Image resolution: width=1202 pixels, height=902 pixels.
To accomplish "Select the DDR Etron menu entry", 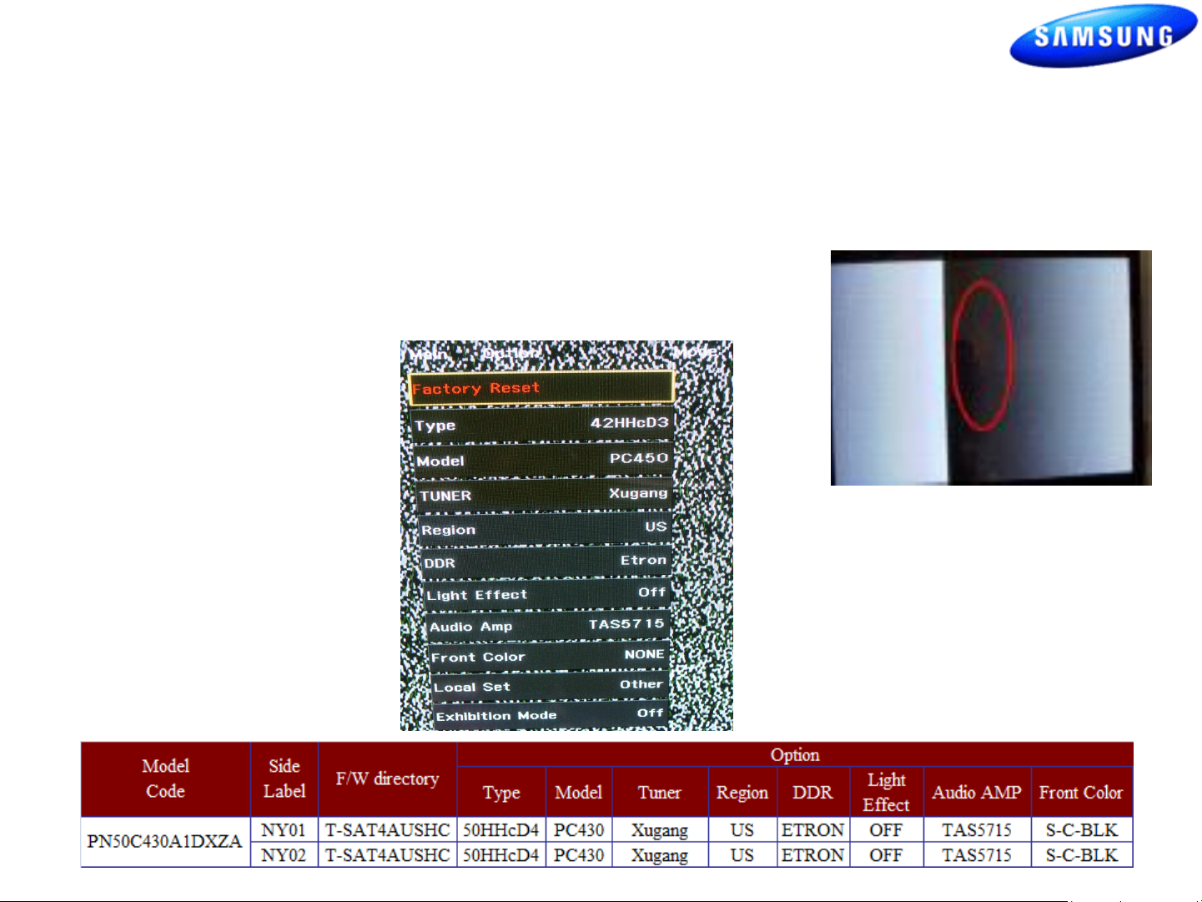I will (546, 562).
